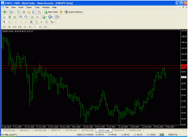Open the Help menu

pos(54,7)
